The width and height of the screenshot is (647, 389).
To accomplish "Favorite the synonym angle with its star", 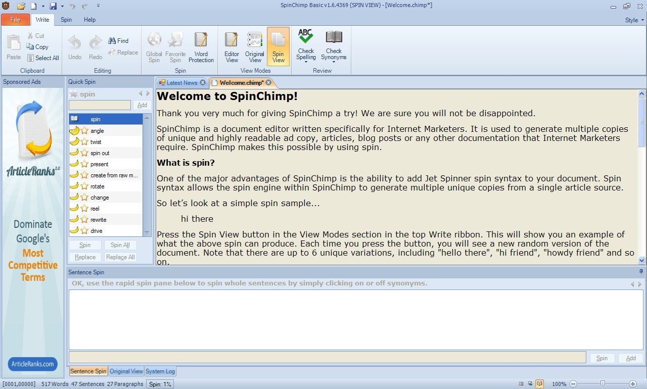I will [84, 131].
